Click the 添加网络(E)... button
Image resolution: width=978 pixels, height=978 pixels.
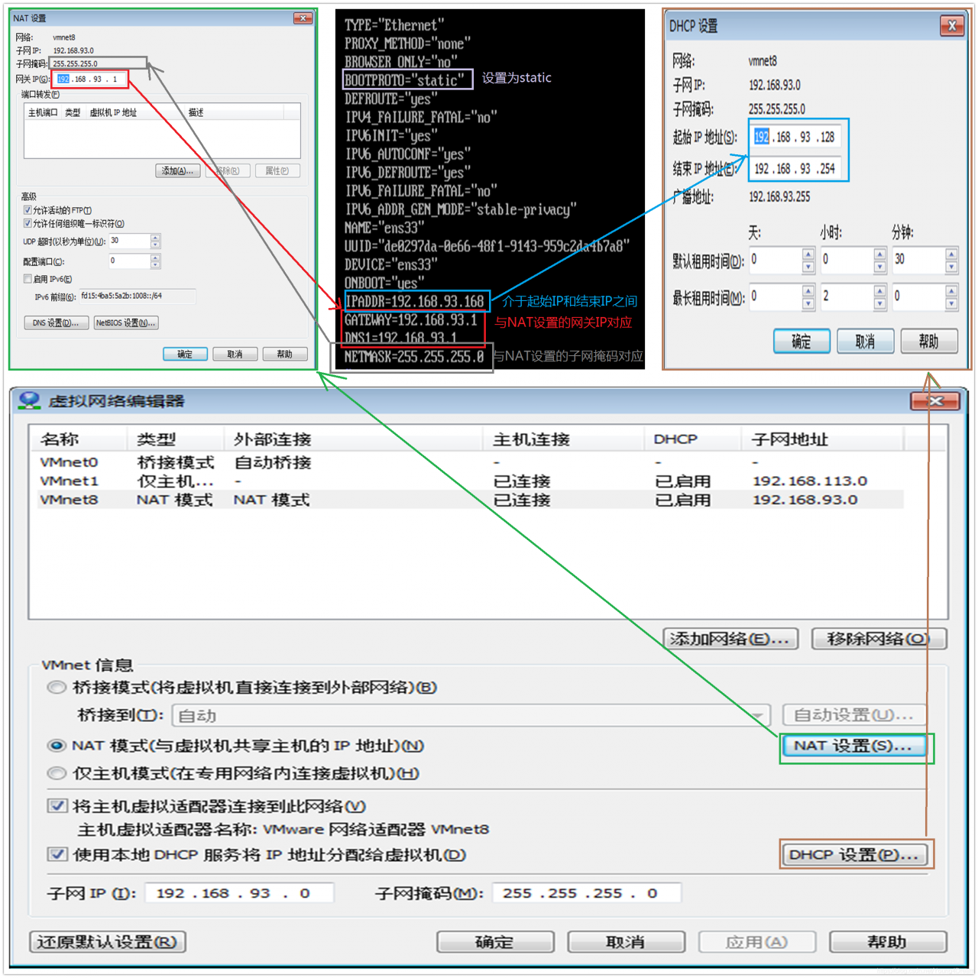(x=730, y=639)
